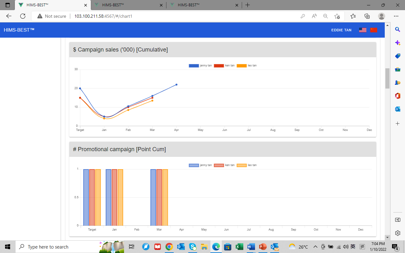405x253 pixels.
Task: Click jenny tan's April point on sales chart
Action: point(176,84)
